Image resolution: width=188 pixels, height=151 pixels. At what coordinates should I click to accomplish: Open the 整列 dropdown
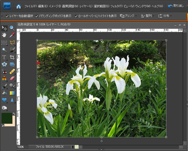click(147, 16)
